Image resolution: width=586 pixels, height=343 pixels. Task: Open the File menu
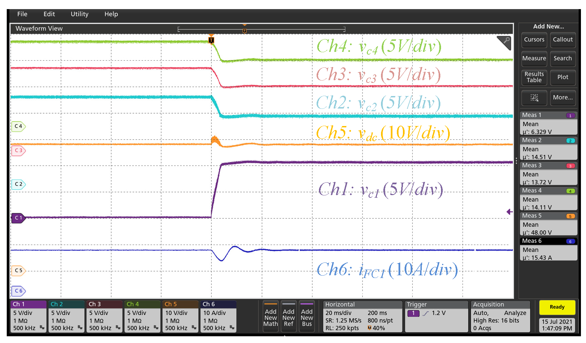tap(22, 14)
